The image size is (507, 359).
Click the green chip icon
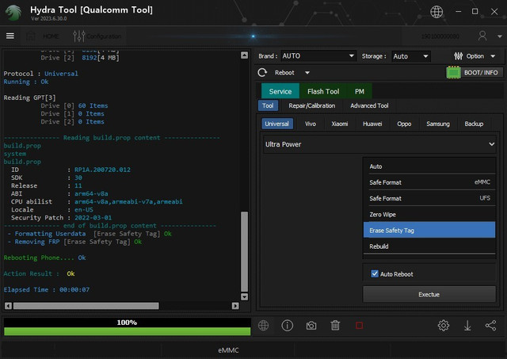point(453,73)
